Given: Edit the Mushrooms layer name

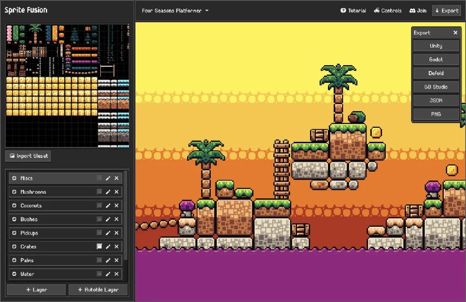Looking at the screenshot, I should pyautogui.click(x=108, y=192).
